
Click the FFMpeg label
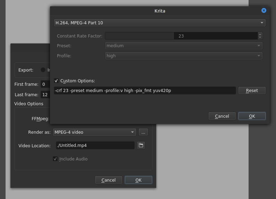coord(40,119)
